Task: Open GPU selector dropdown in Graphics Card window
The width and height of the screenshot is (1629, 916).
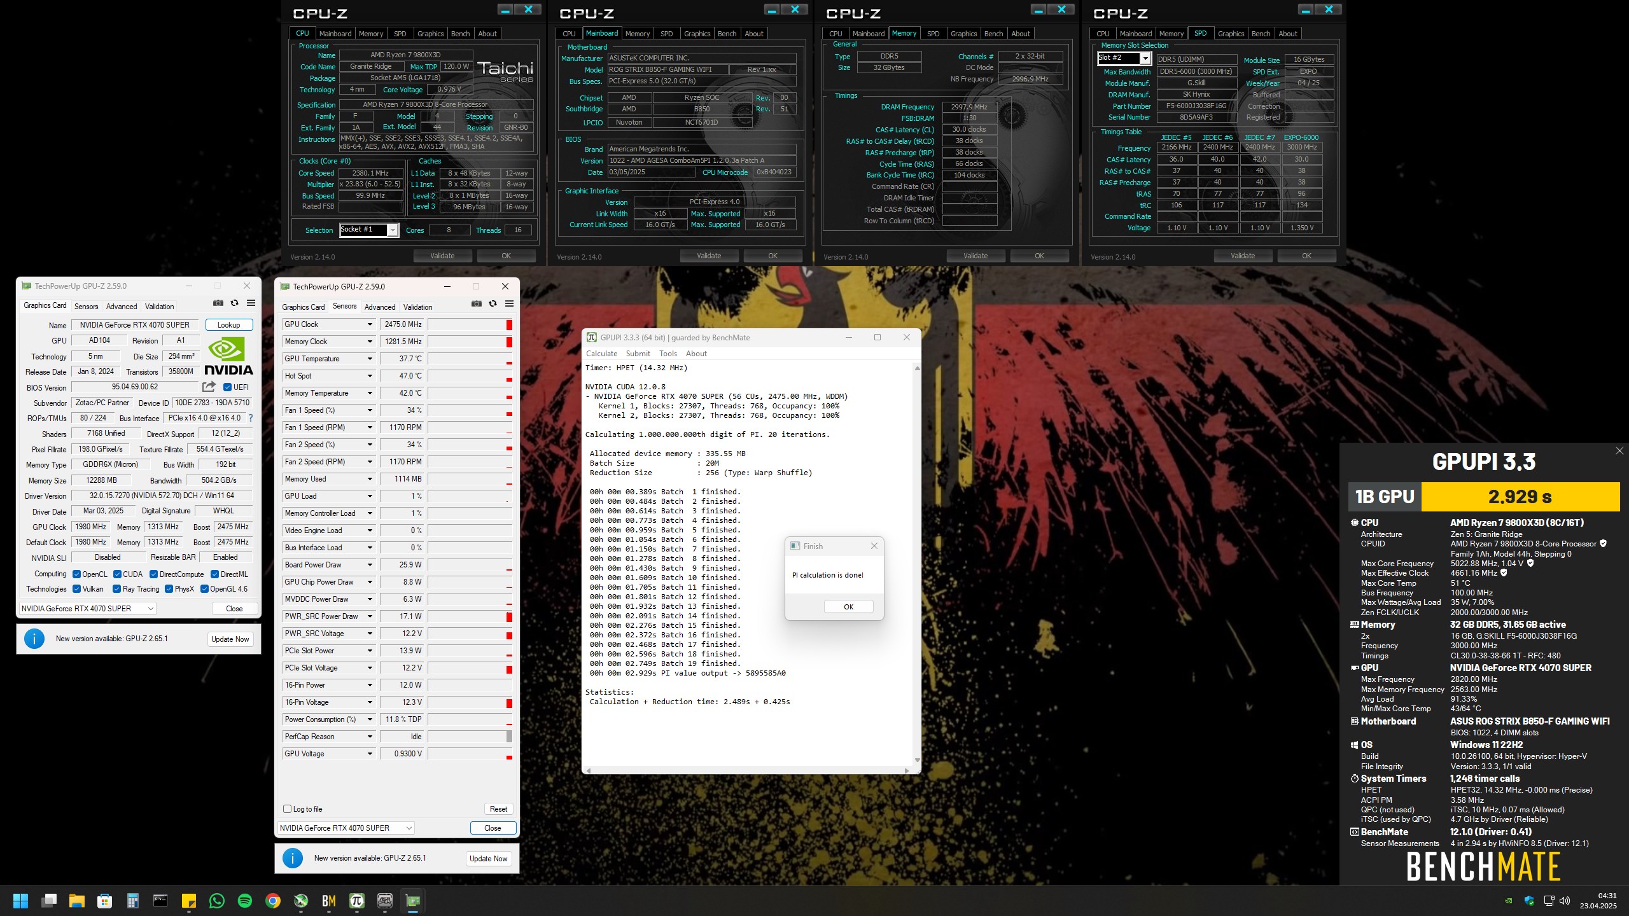Action: pos(88,609)
